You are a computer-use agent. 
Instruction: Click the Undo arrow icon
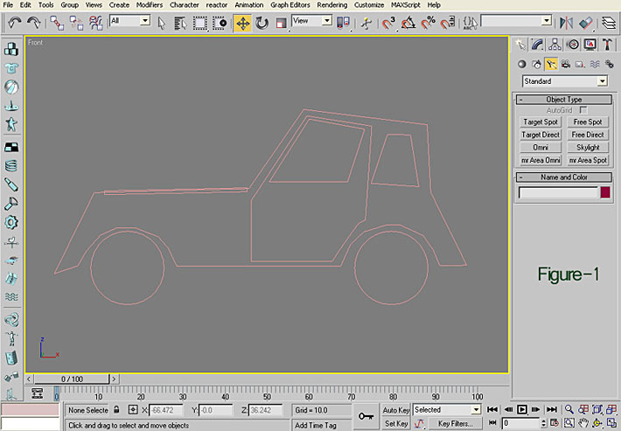coord(15,22)
